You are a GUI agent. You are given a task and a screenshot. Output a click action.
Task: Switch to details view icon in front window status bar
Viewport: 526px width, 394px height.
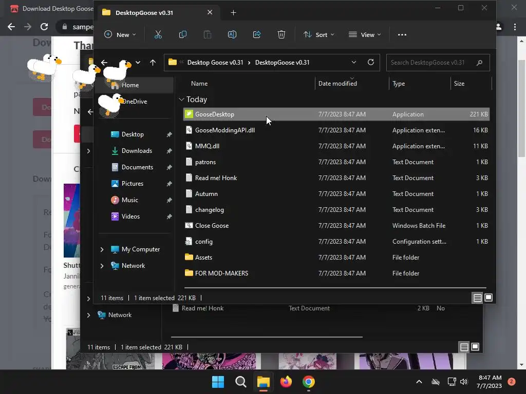[477, 298]
